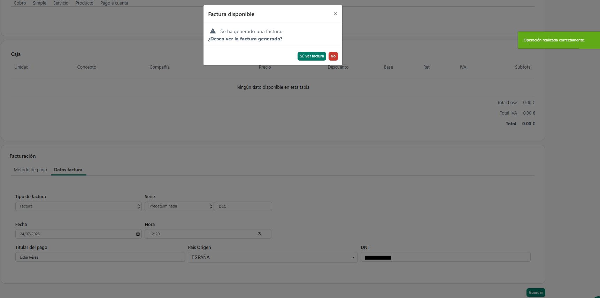Image resolution: width=600 pixels, height=298 pixels.
Task: Dismiss the 'Operación realizada correctamente' notification
Action: tap(559, 40)
